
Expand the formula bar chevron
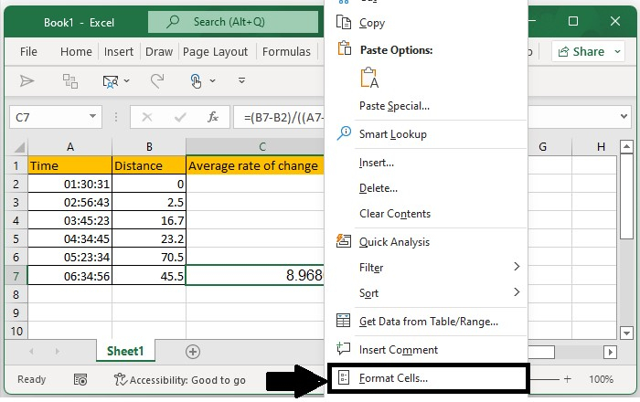click(x=624, y=117)
